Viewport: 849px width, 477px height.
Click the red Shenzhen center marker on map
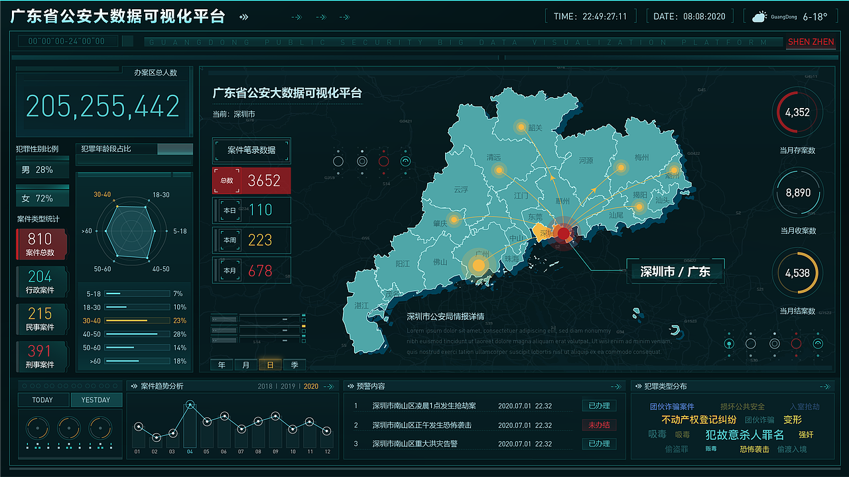point(563,233)
